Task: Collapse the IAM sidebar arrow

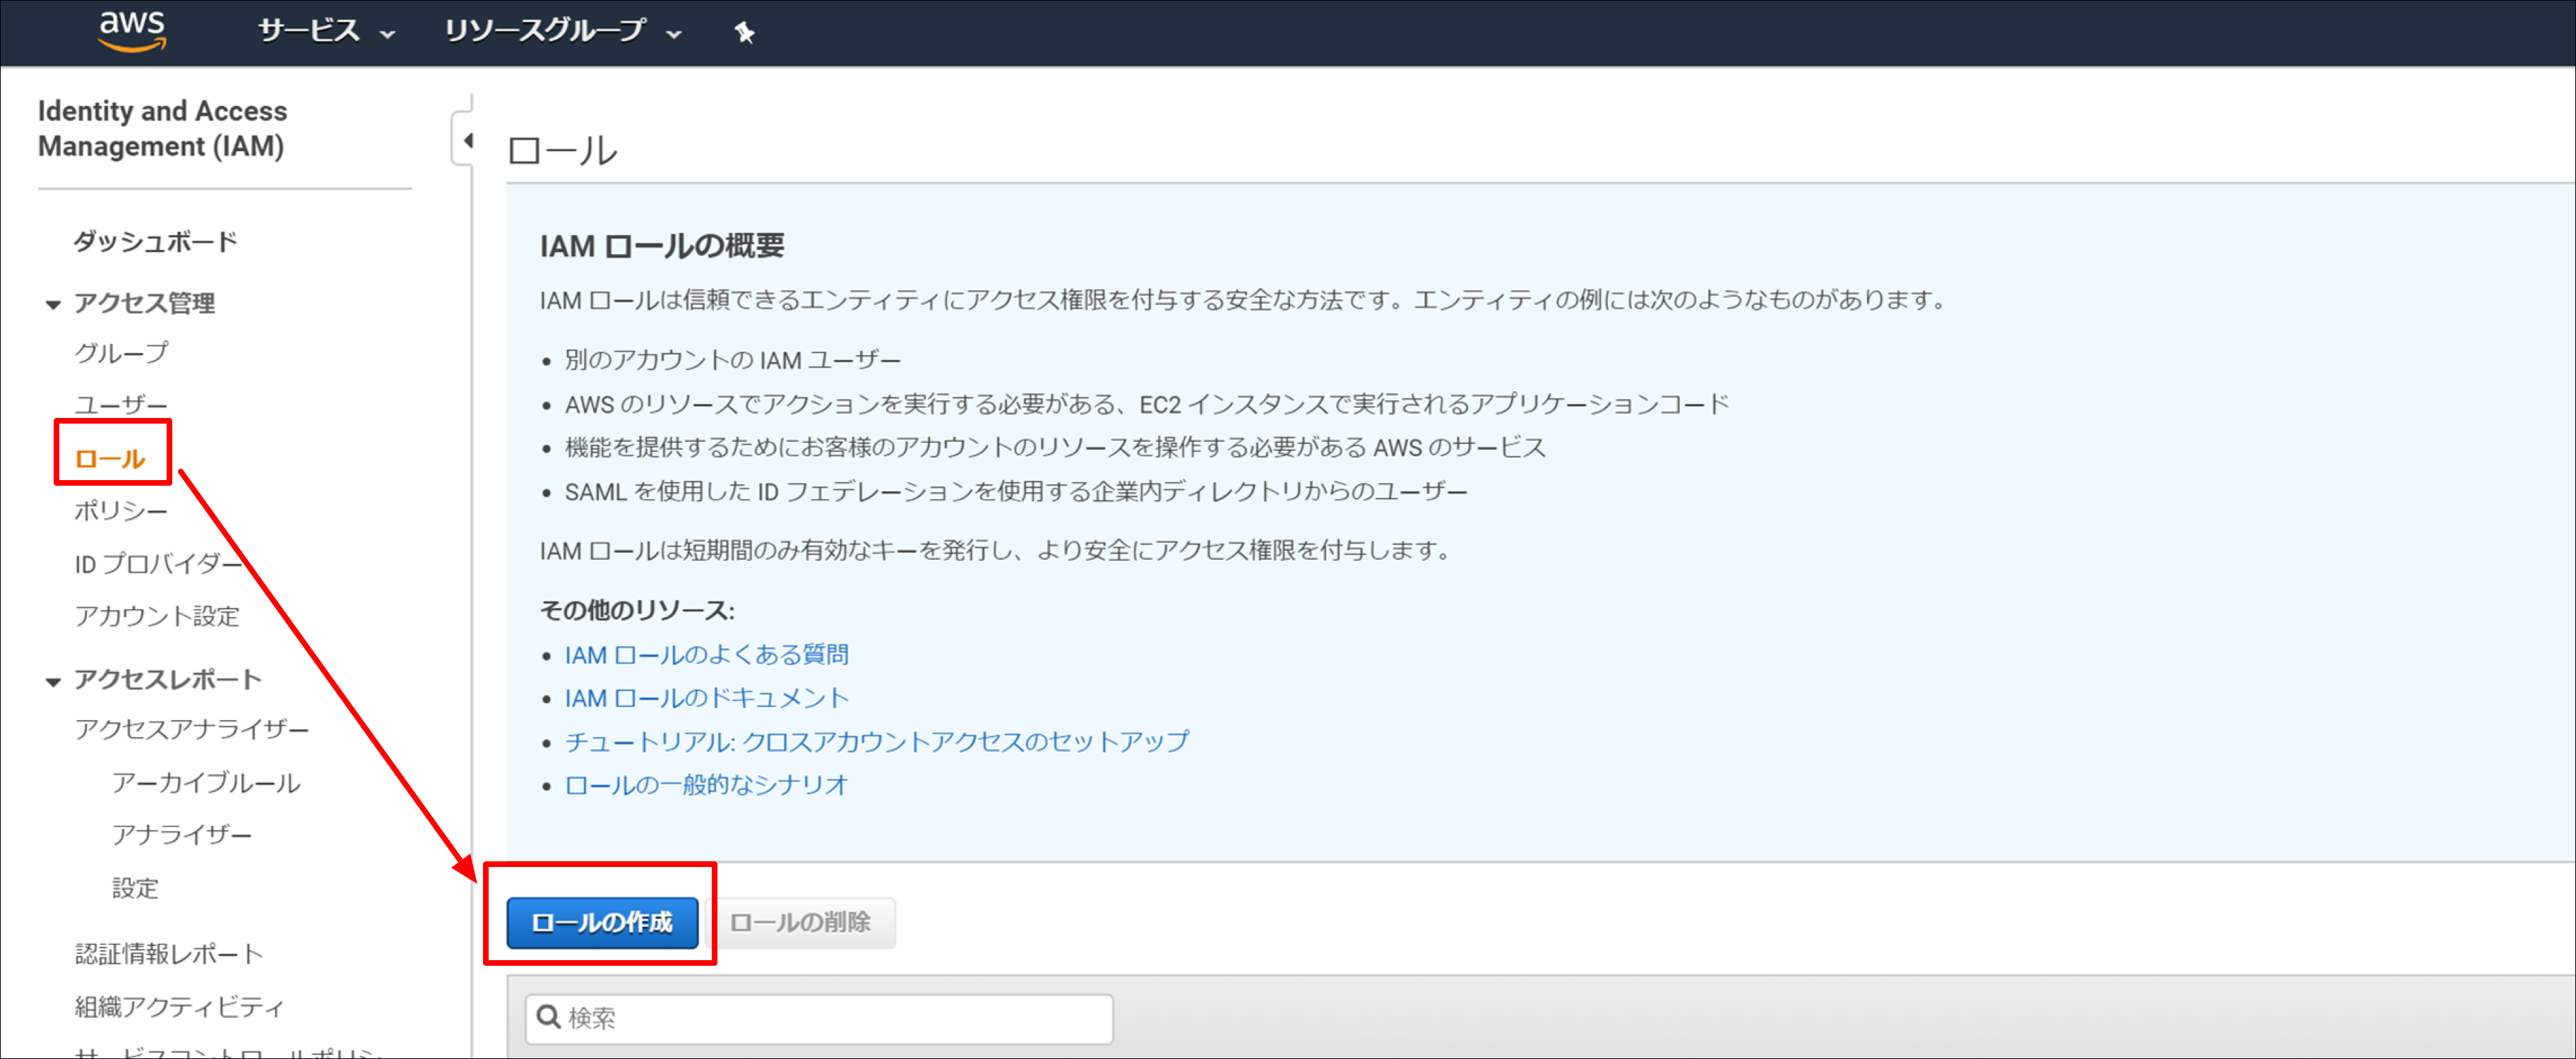Action: (466, 141)
